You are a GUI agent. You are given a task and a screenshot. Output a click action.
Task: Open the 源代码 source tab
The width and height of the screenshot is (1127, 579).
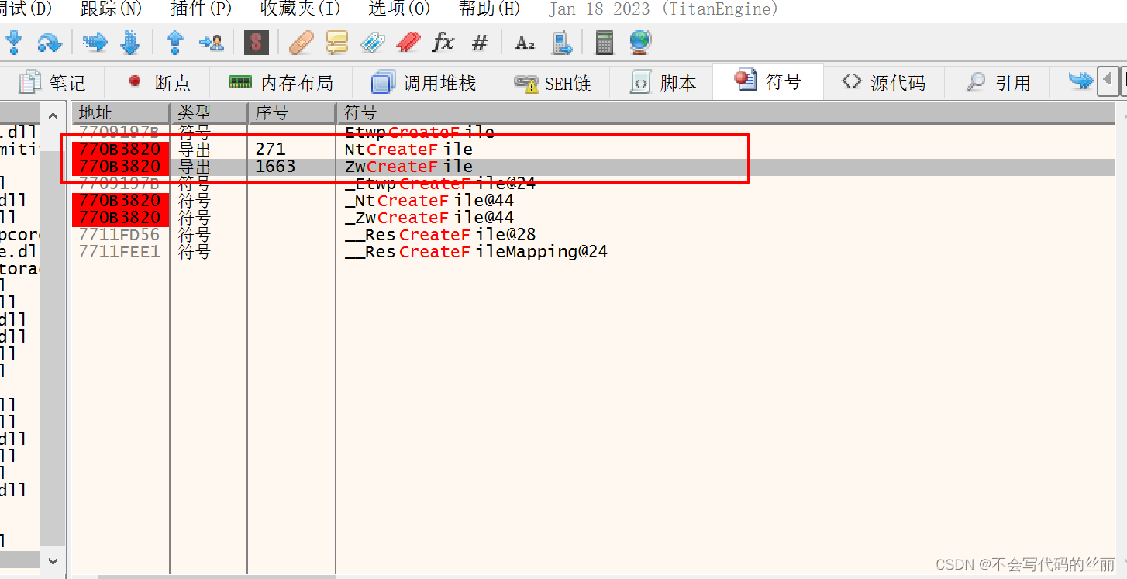884,83
